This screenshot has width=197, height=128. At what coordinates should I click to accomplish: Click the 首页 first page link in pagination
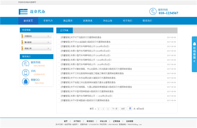pos(92,109)
